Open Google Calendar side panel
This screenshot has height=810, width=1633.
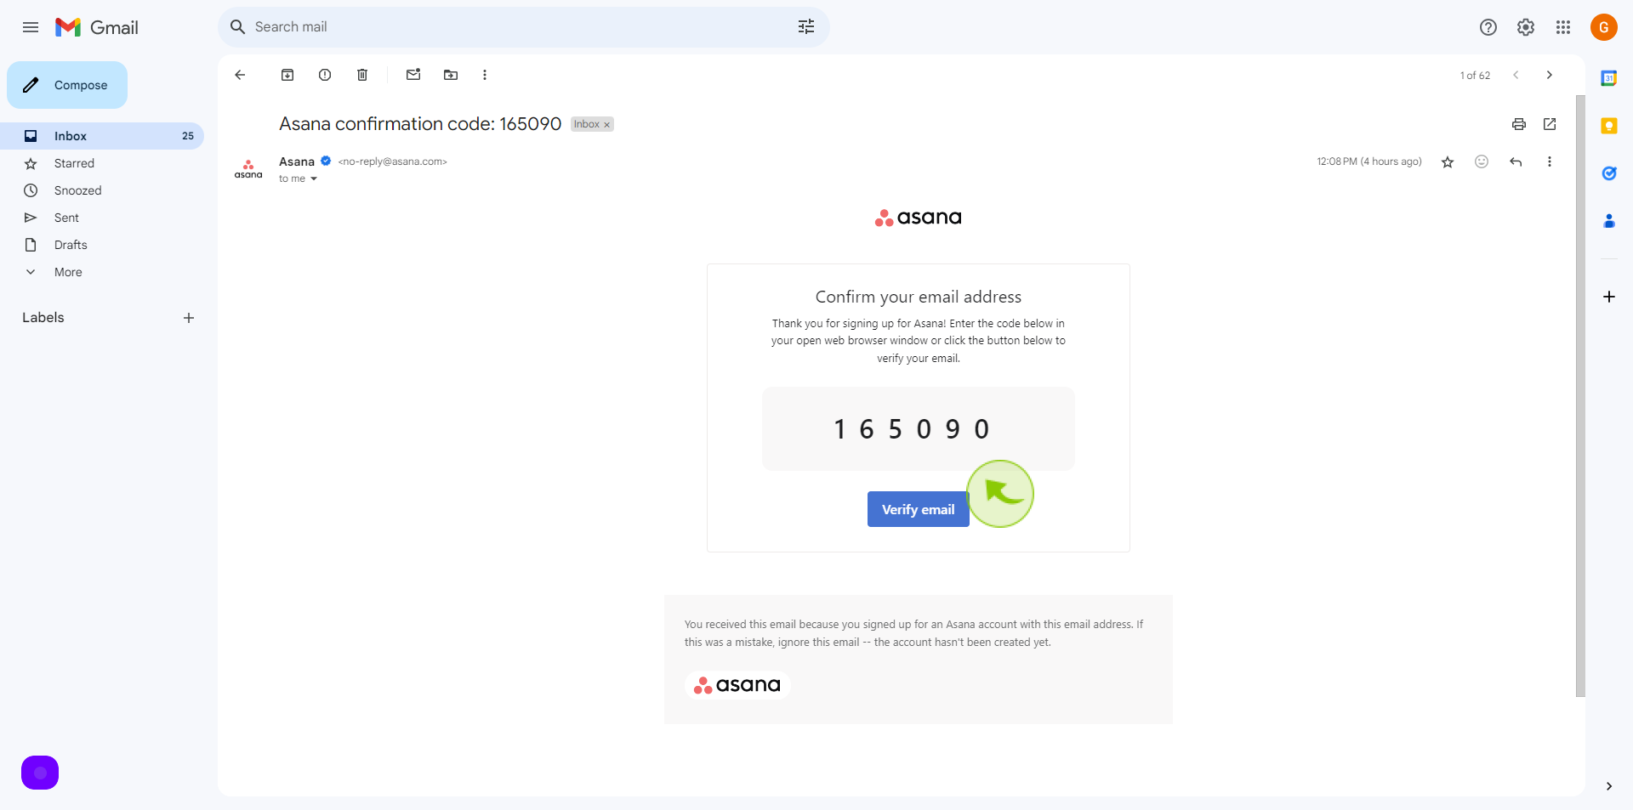(x=1609, y=78)
